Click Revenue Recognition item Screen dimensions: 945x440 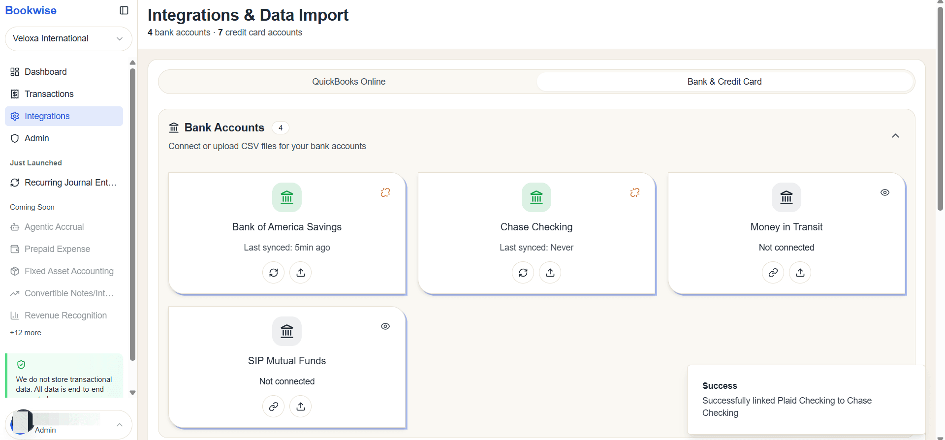pos(64,315)
